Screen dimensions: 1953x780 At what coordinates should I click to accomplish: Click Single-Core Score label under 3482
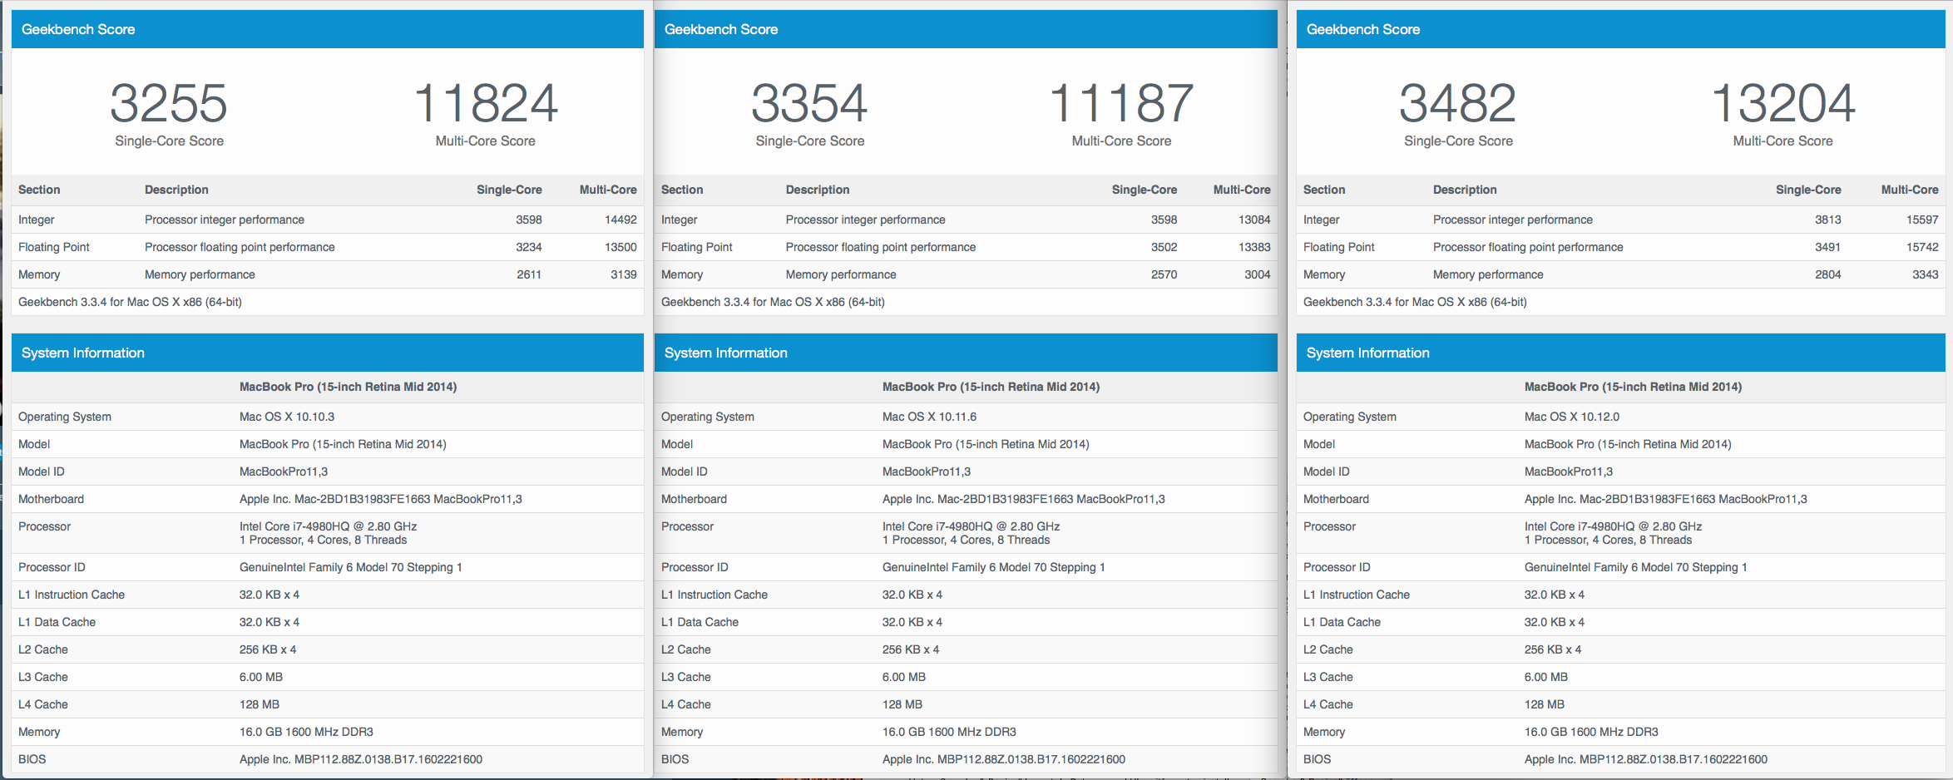click(x=1459, y=141)
